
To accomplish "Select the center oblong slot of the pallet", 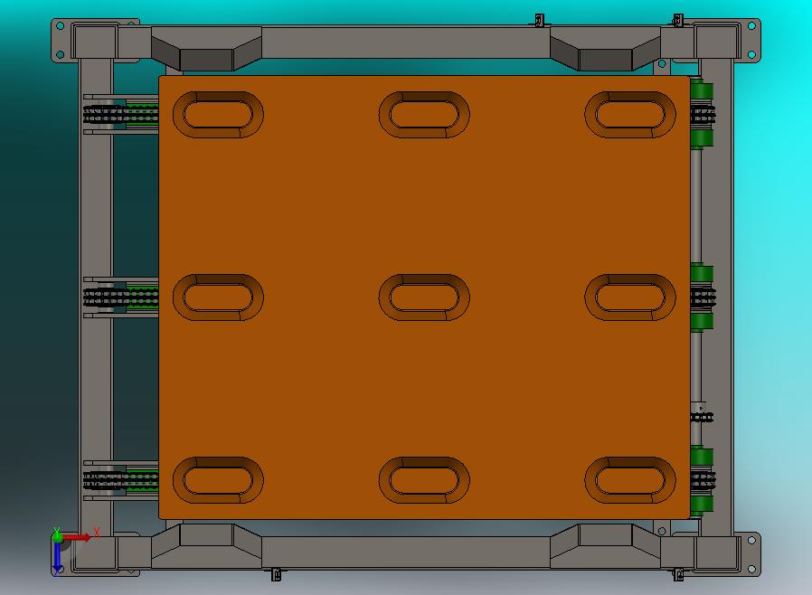I will tap(424, 297).
